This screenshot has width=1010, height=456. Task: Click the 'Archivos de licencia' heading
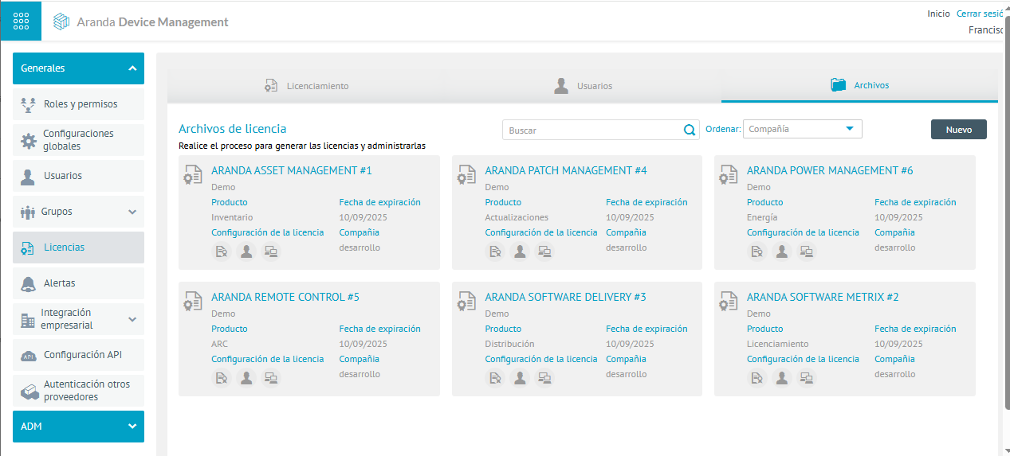coord(233,128)
